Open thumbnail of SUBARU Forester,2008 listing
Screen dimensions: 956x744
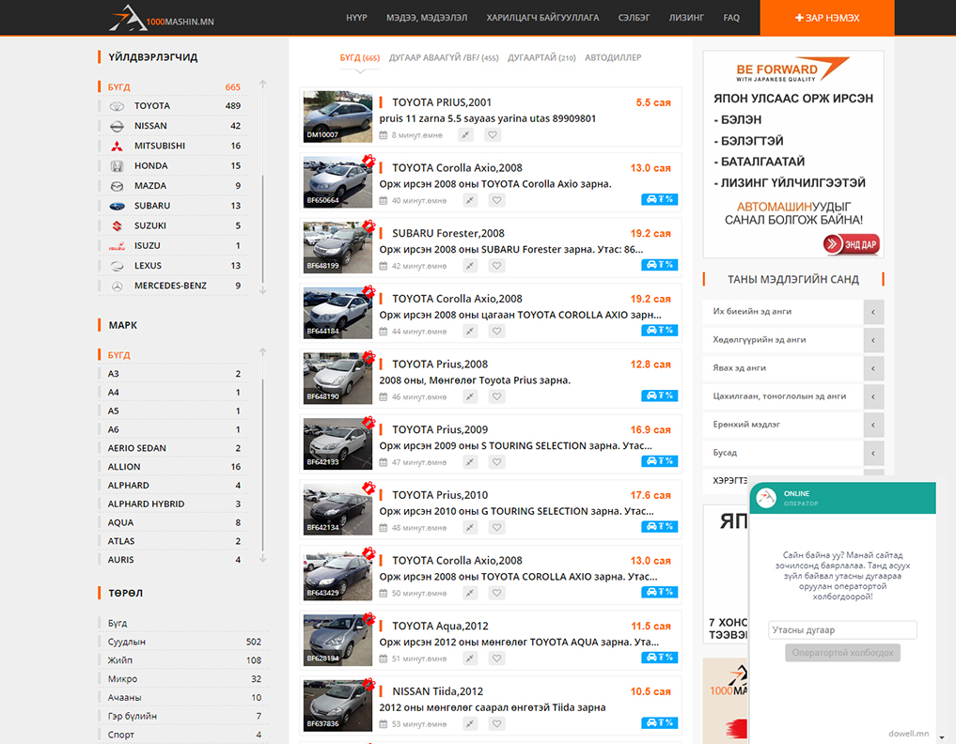[x=337, y=247]
